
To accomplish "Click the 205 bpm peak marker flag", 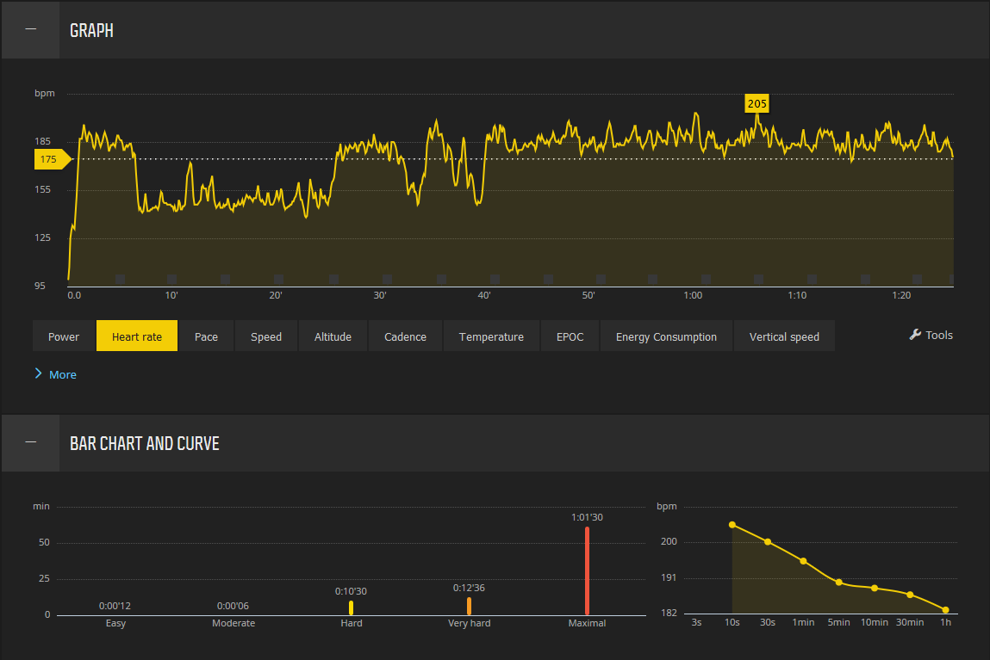I will 757,103.
